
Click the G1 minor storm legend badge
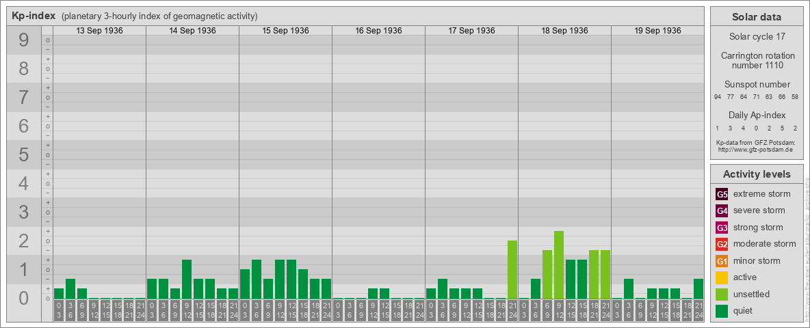tap(722, 261)
